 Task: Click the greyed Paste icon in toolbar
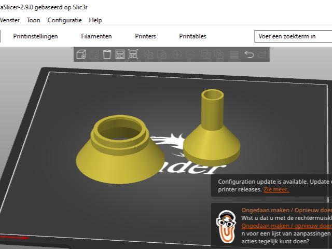(162, 54)
